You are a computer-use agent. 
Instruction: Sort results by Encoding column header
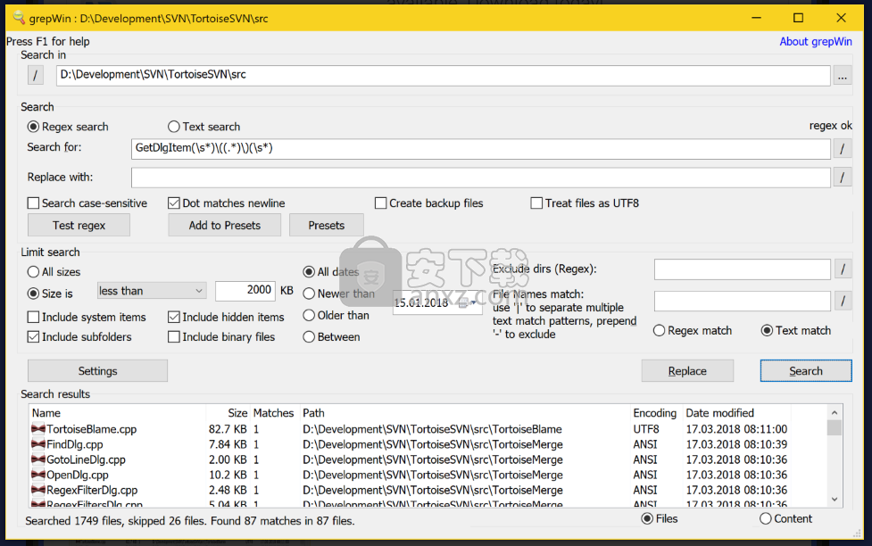point(656,413)
